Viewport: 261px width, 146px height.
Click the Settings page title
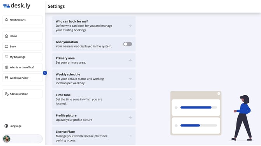click(56, 6)
